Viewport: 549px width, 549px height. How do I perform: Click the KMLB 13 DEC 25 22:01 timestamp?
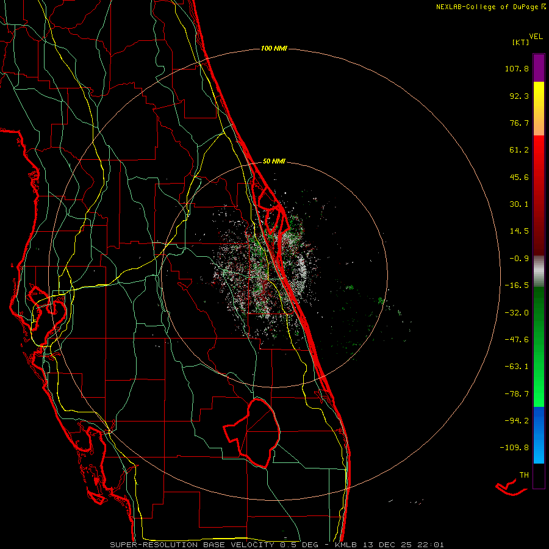pos(389,545)
